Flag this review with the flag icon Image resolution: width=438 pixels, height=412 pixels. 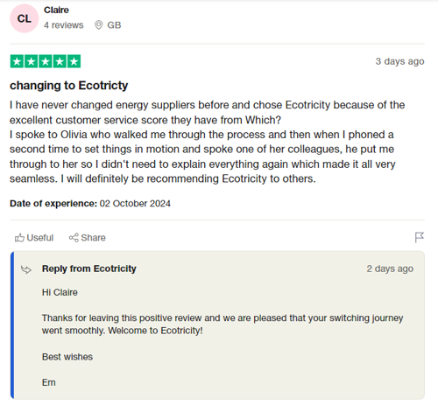420,237
